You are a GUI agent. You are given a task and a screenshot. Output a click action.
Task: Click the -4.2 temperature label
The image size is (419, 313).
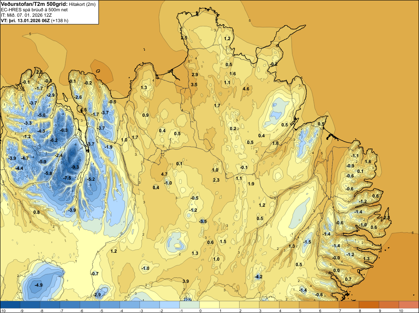pyautogui.click(x=259, y=277)
